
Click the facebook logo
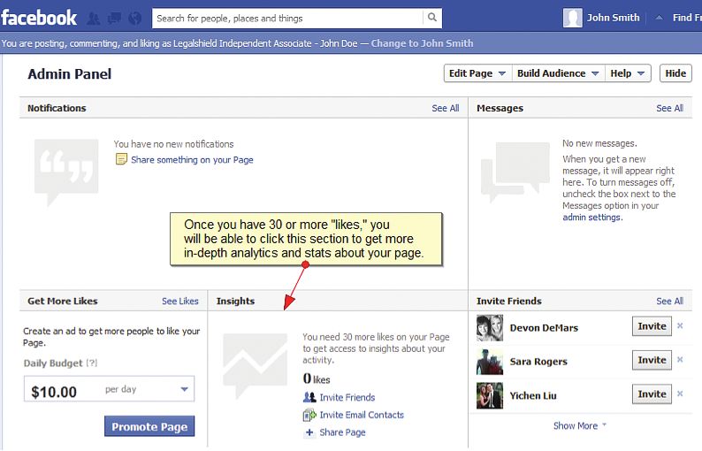tap(39, 18)
